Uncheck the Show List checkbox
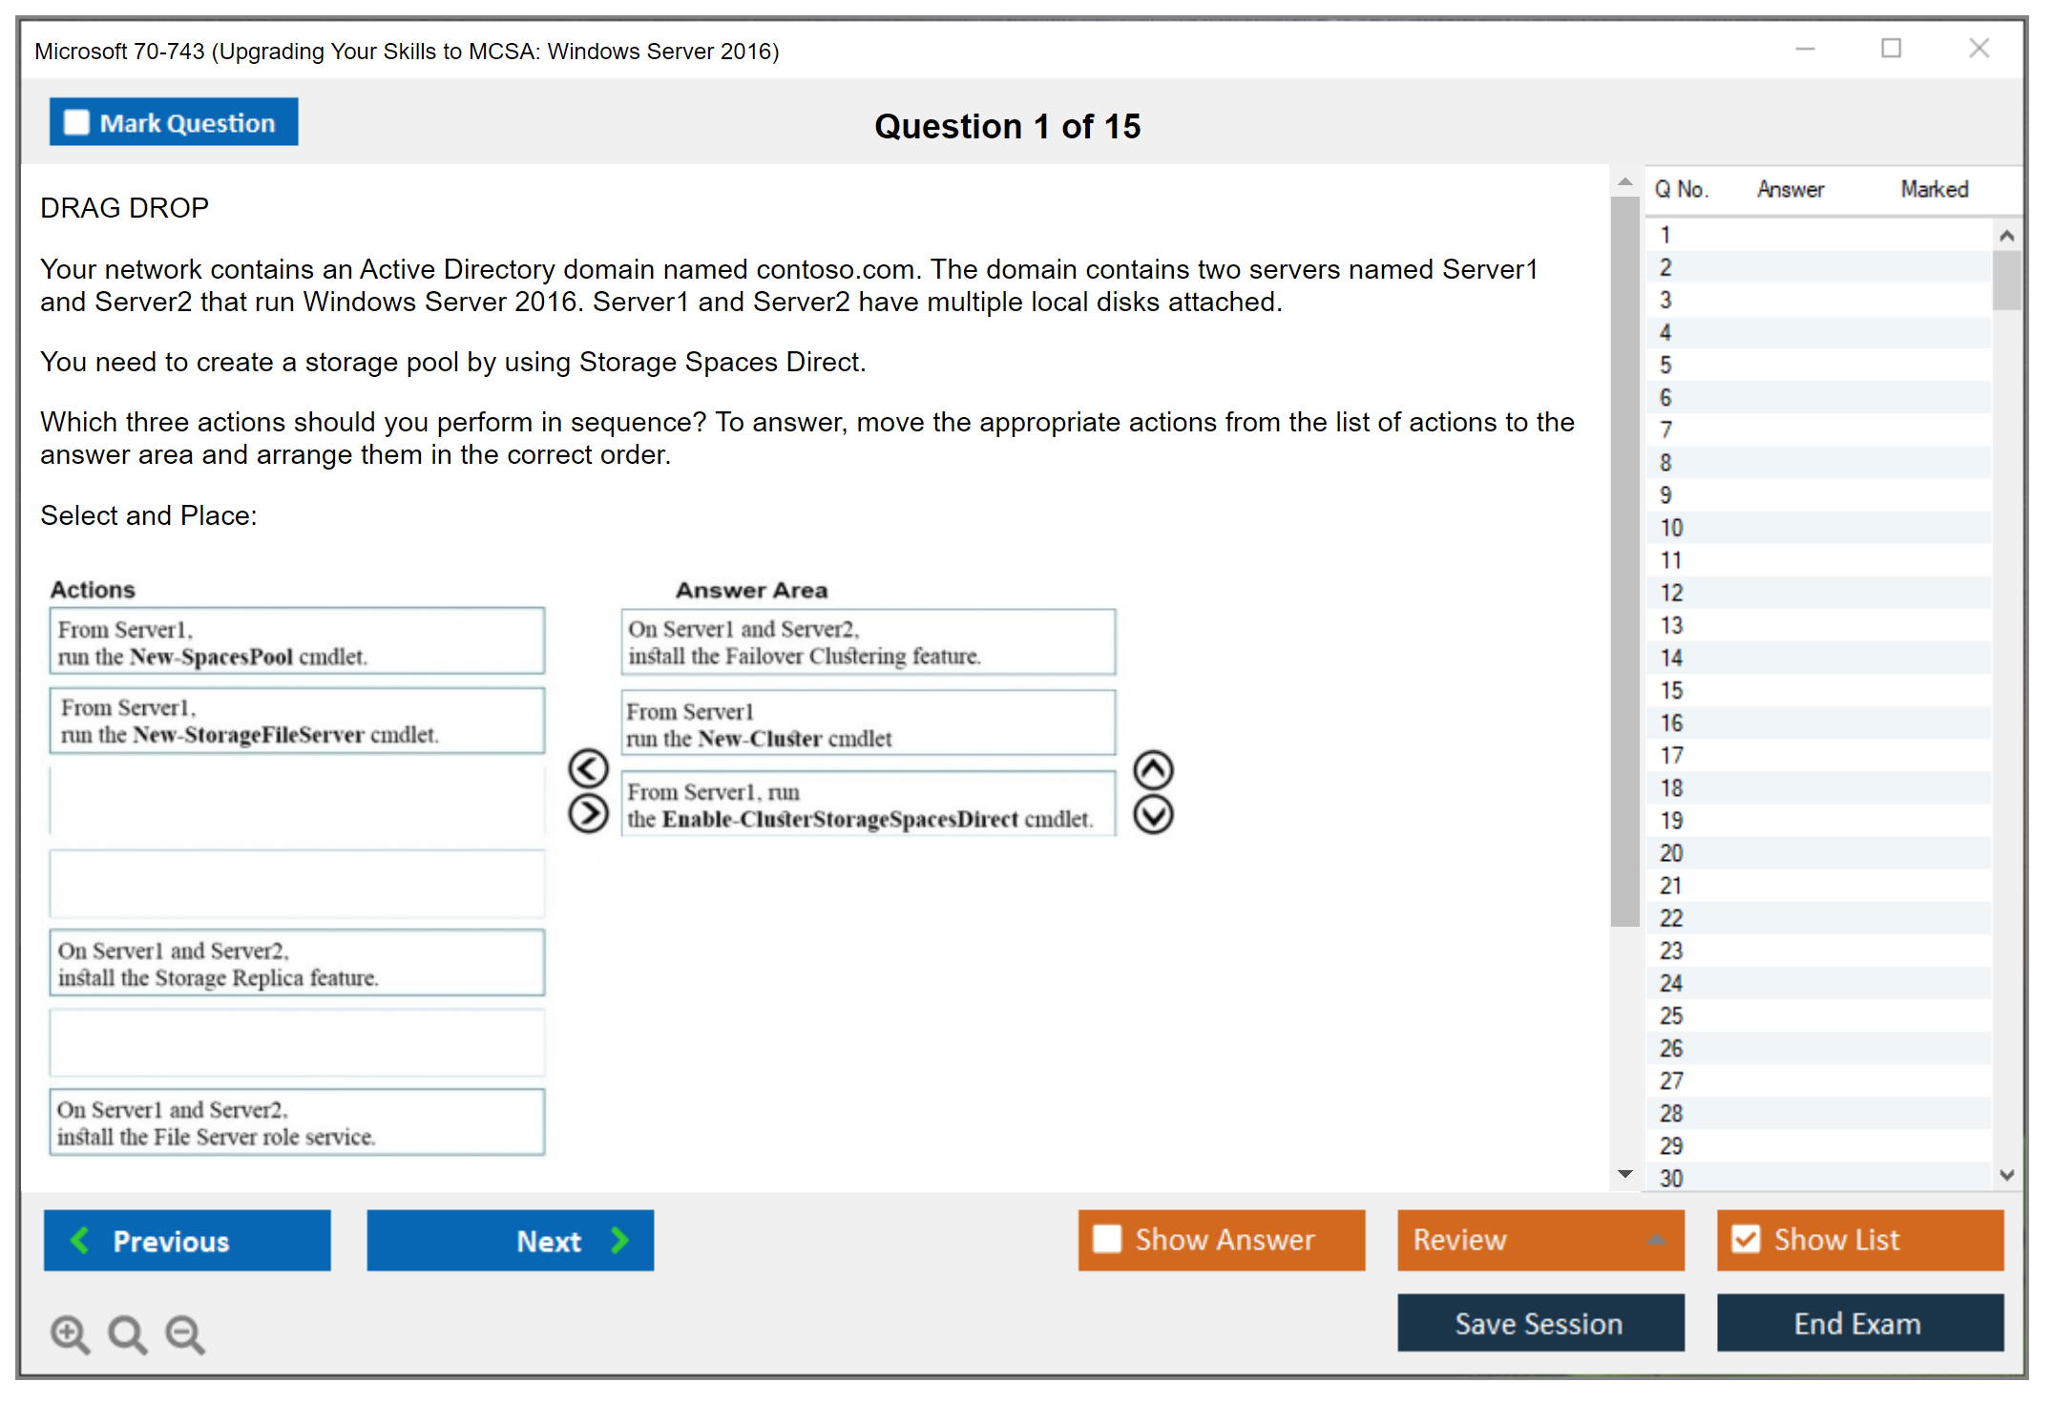The width and height of the screenshot is (2052, 1403). [1746, 1239]
